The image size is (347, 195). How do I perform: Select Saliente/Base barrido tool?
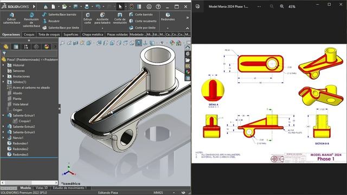click(x=60, y=15)
